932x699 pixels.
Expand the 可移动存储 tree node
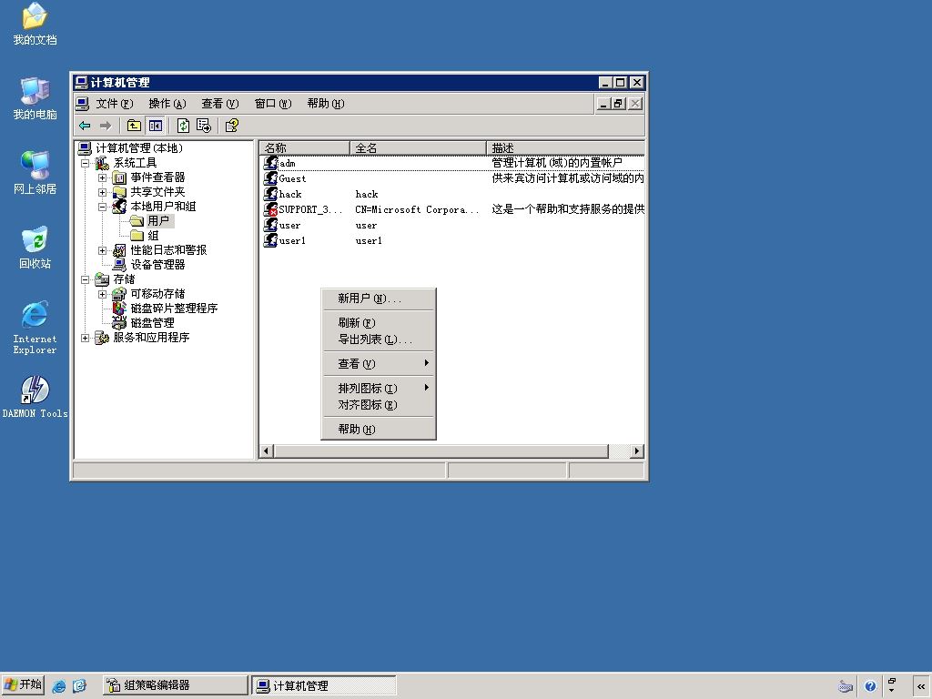tap(102, 294)
